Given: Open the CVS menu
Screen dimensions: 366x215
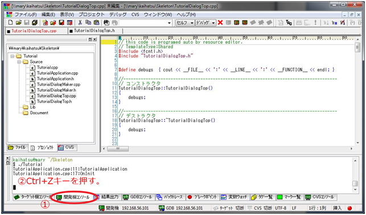Looking at the screenshot, I should coord(135,14).
